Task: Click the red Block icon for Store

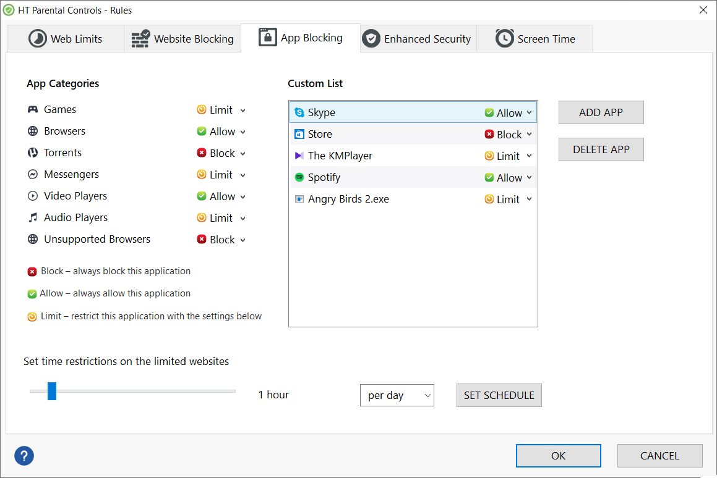Action: [489, 134]
